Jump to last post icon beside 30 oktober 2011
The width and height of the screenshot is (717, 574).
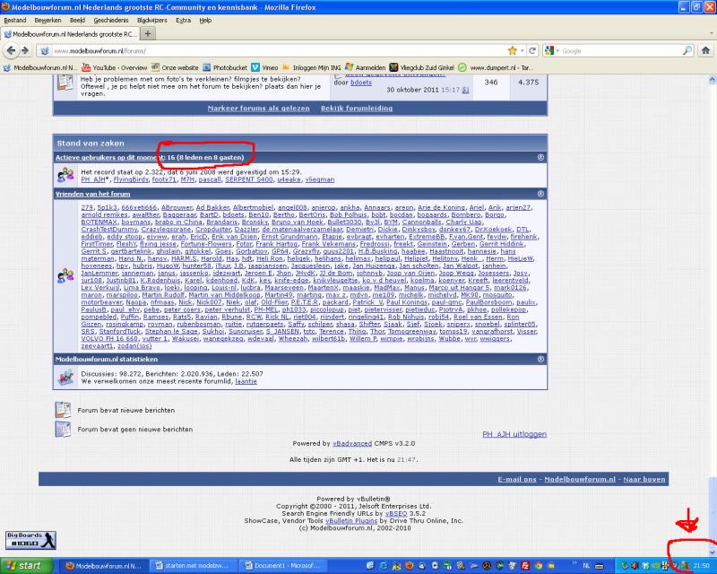point(465,91)
